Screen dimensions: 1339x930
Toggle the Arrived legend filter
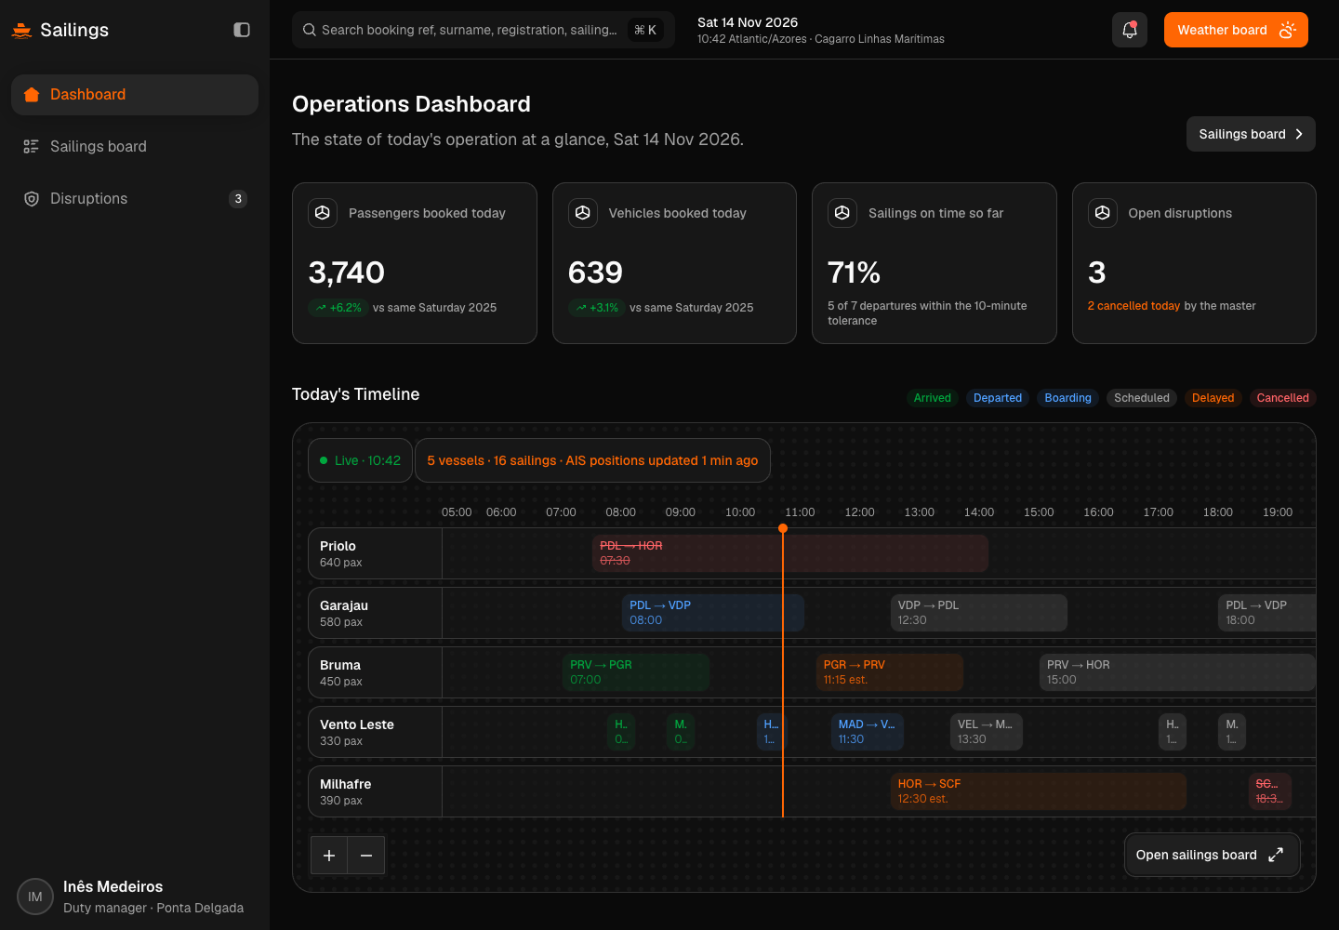pyautogui.click(x=933, y=398)
